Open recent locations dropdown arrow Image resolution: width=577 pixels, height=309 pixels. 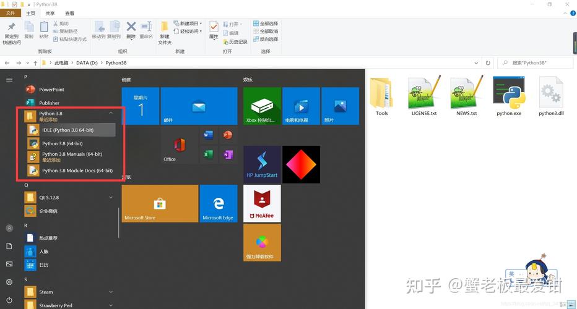point(28,63)
